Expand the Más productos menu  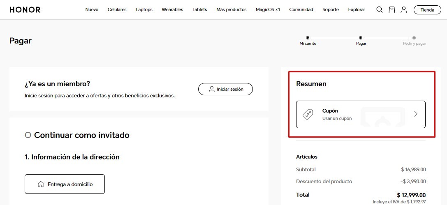[x=231, y=10]
